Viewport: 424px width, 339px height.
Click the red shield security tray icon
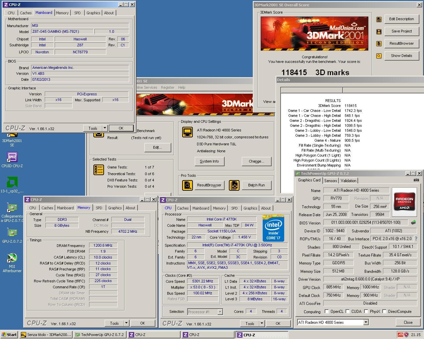(406, 335)
